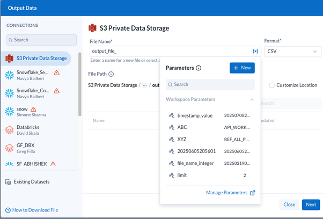
Task: Focus the Connections Search field
Action: (42, 40)
